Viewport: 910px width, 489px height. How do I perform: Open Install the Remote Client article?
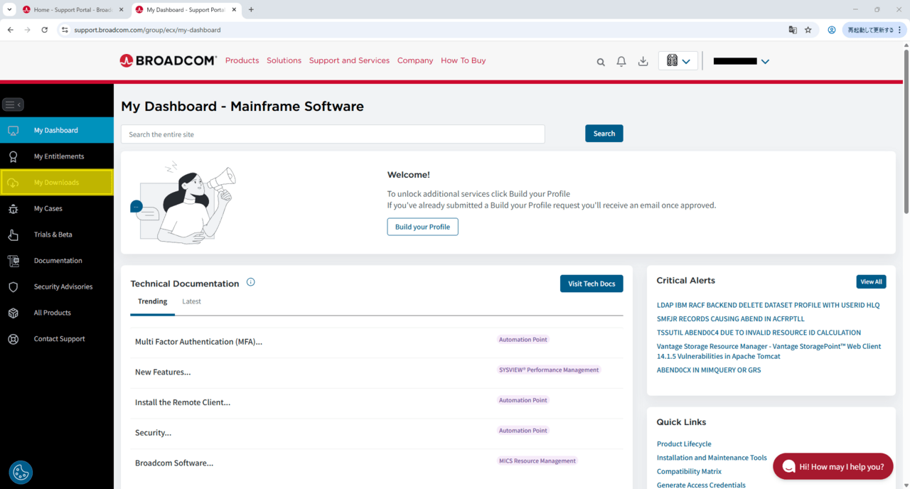click(x=183, y=402)
